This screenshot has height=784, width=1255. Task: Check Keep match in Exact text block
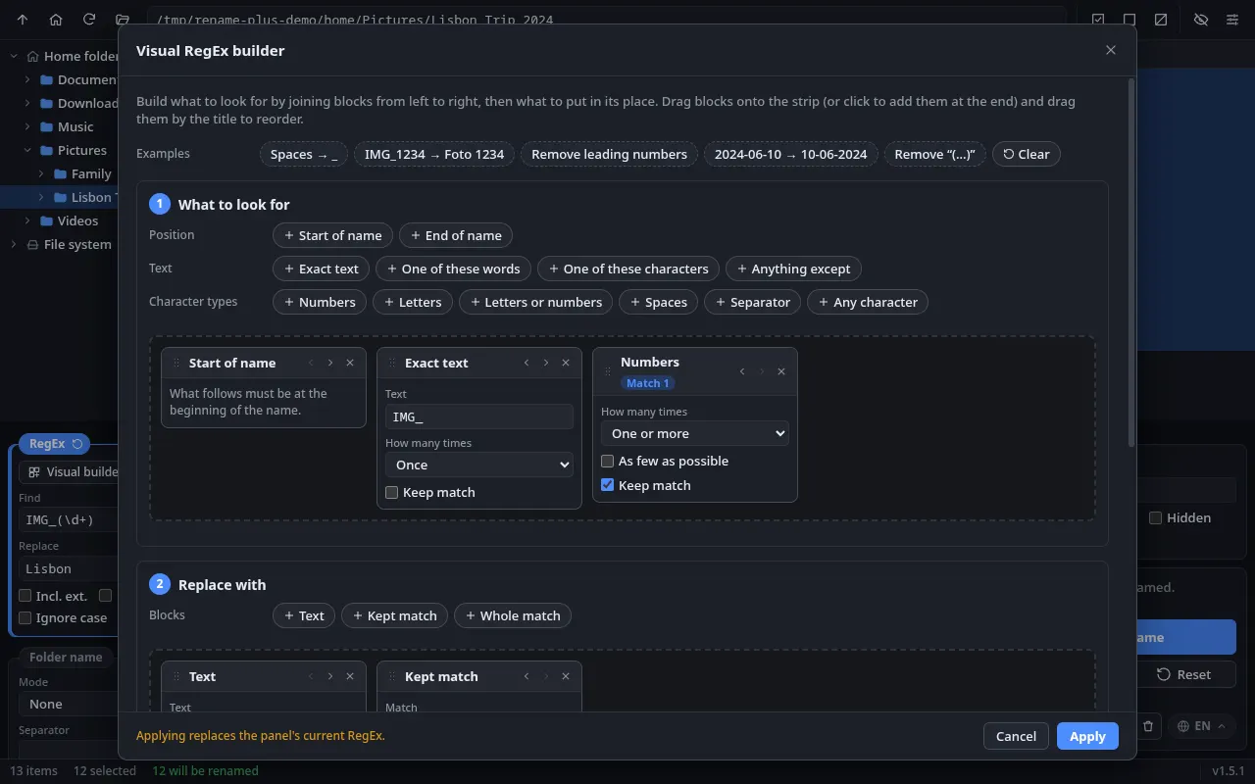click(392, 492)
